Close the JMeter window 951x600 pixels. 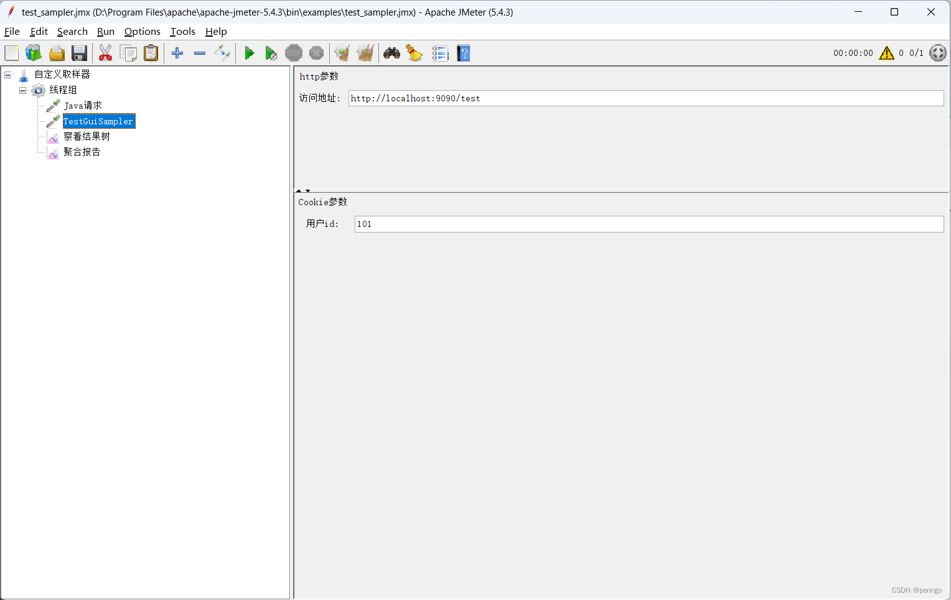[931, 12]
